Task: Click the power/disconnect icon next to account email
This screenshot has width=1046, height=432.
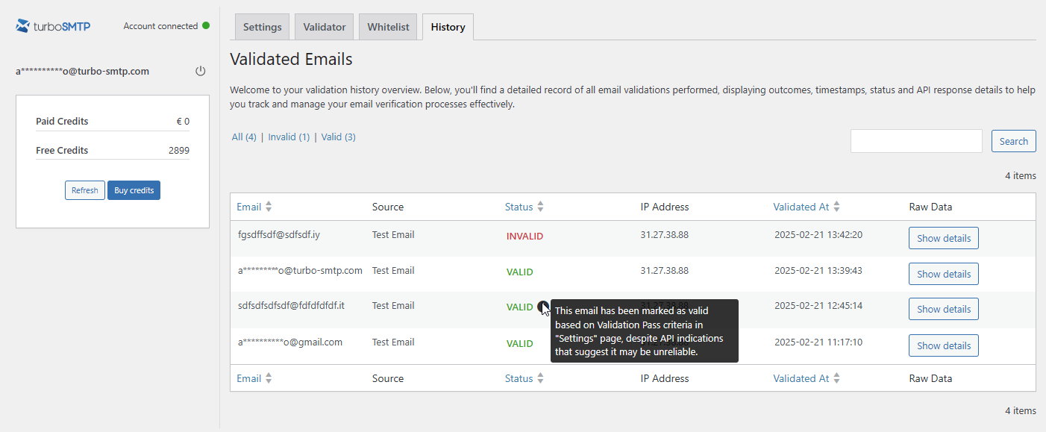Action: (x=200, y=72)
